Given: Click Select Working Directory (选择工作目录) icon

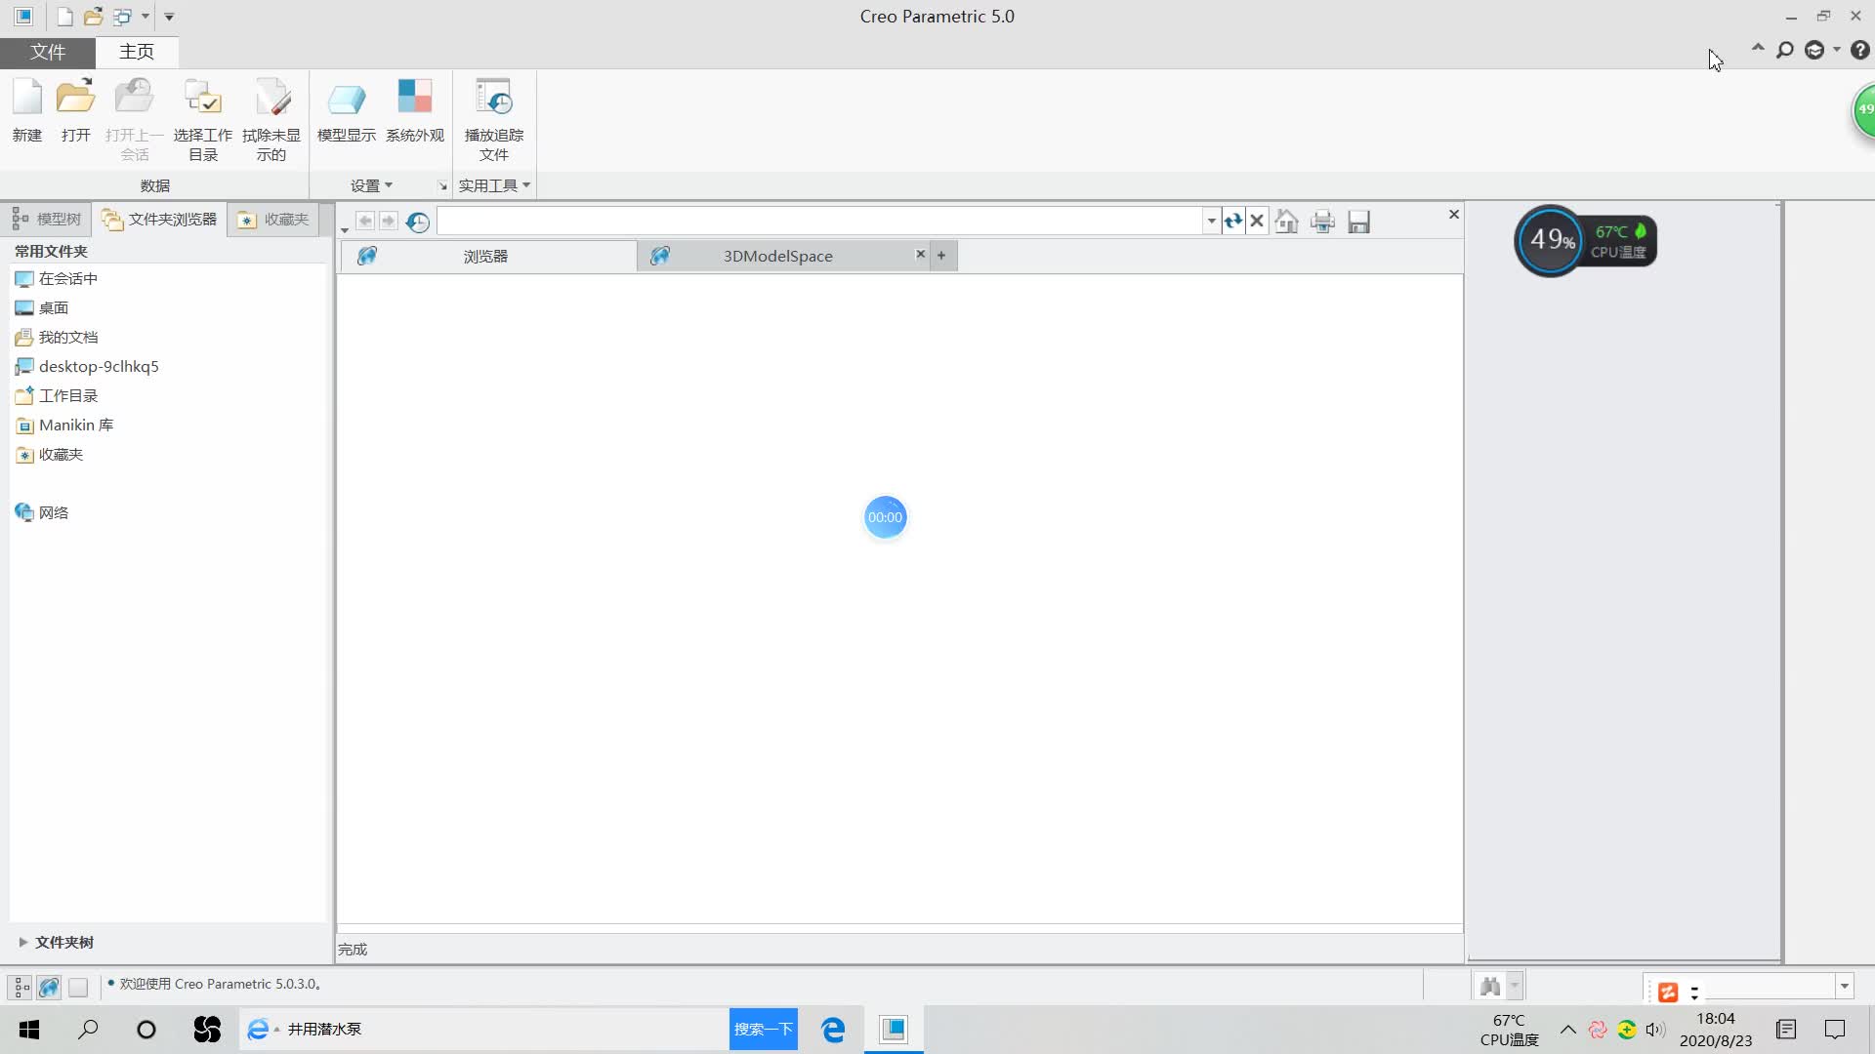Looking at the screenshot, I should coord(203,119).
